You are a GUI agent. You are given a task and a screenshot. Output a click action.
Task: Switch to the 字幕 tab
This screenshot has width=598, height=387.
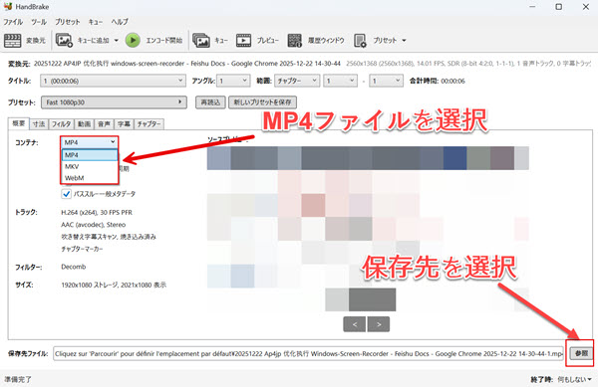(x=124, y=124)
